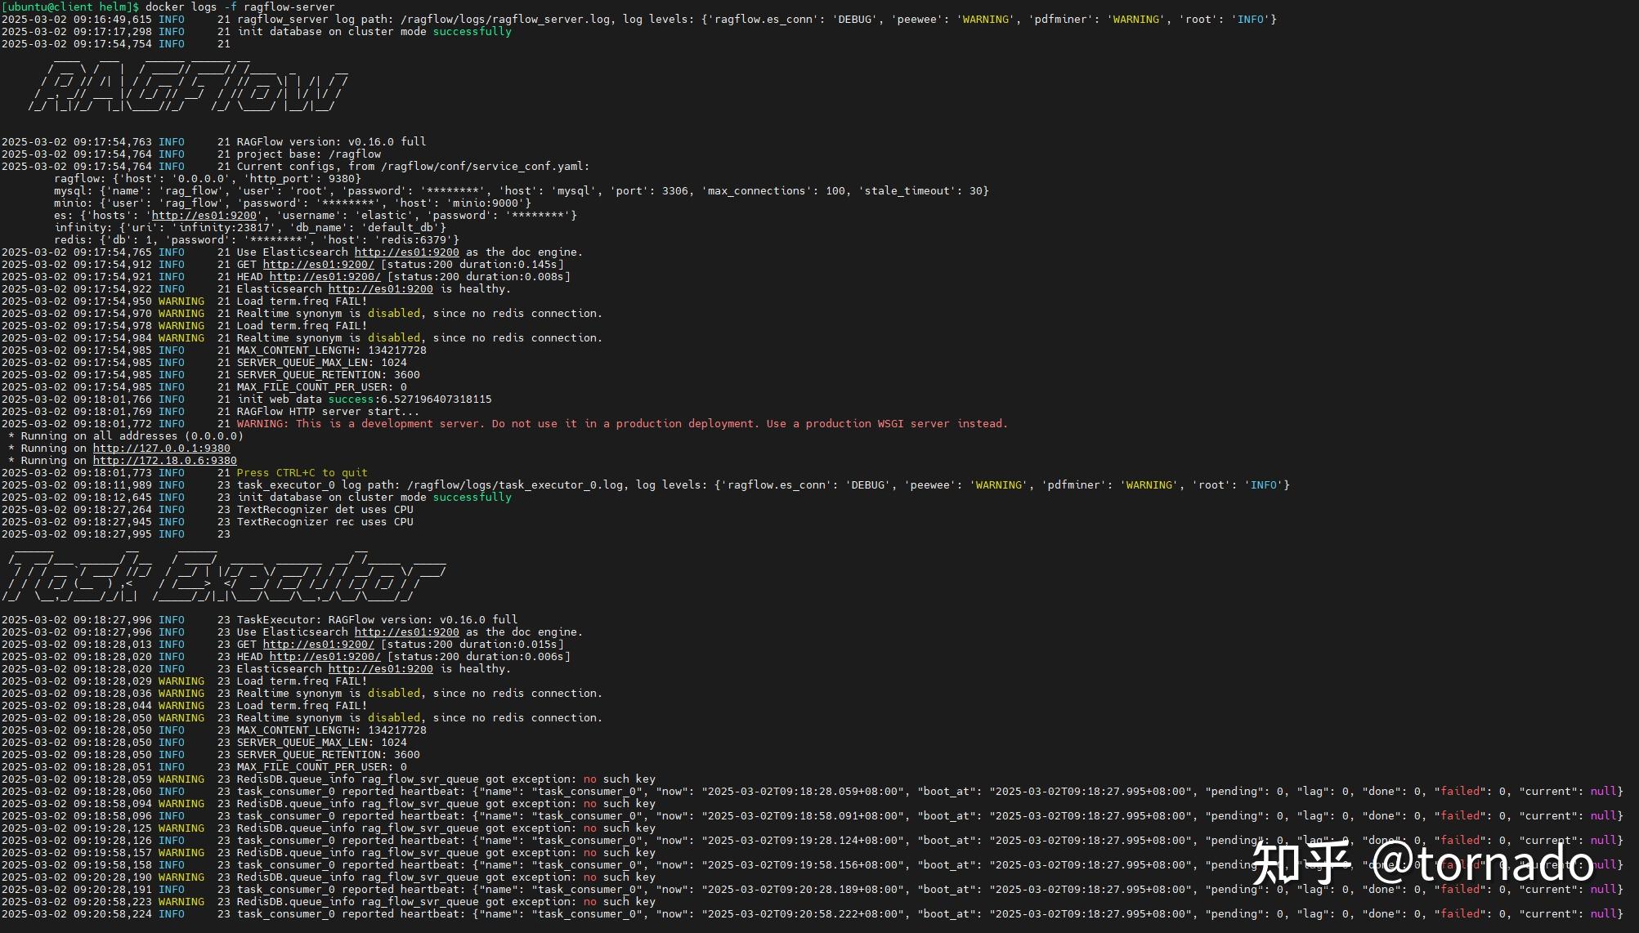
Task: Click URL in 09:18:28,020 'is healthy' line
Action: click(380, 669)
